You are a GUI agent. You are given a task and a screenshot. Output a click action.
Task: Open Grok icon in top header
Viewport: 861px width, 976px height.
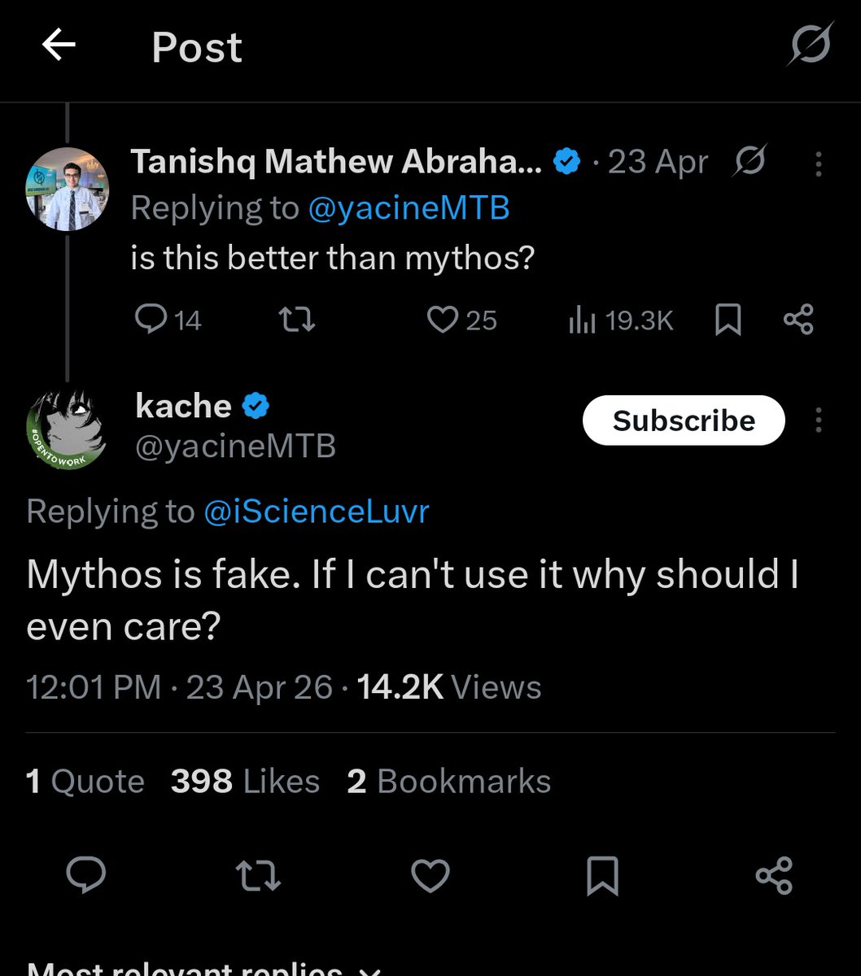tap(811, 44)
